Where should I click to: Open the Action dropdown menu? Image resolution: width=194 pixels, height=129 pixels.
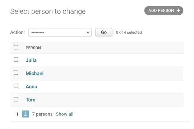point(60,32)
